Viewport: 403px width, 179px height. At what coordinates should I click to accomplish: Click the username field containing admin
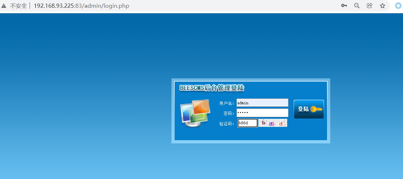point(262,103)
